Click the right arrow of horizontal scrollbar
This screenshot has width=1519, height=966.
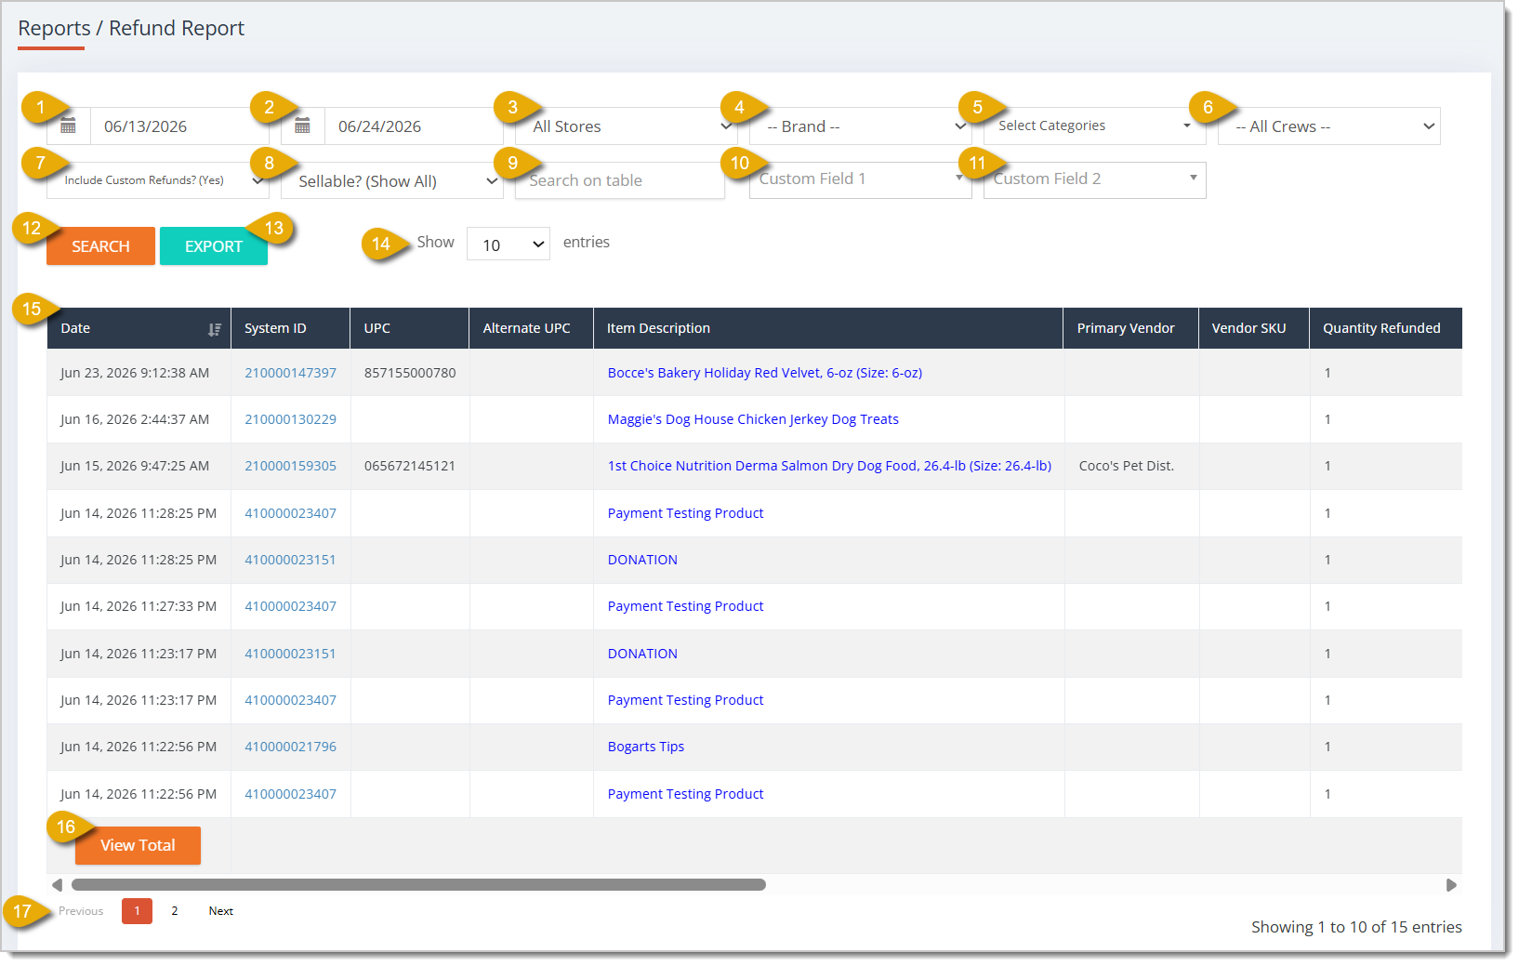coord(1451,885)
